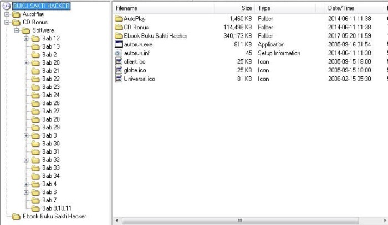Expand the Bab 20 tree node
The width and height of the screenshot is (388, 225).
[x=26, y=63]
